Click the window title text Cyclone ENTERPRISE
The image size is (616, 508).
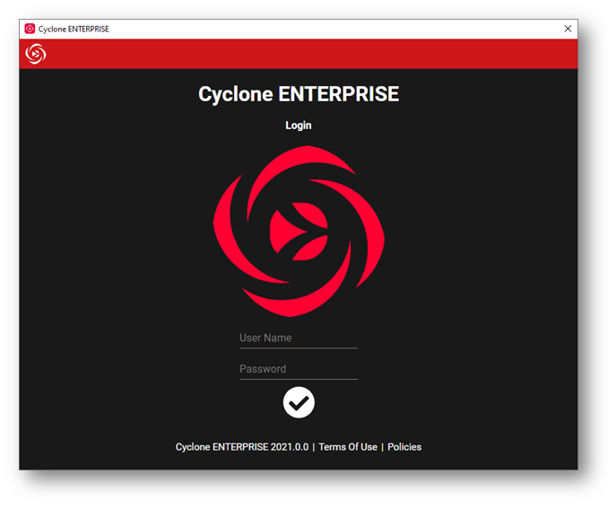click(x=74, y=29)
